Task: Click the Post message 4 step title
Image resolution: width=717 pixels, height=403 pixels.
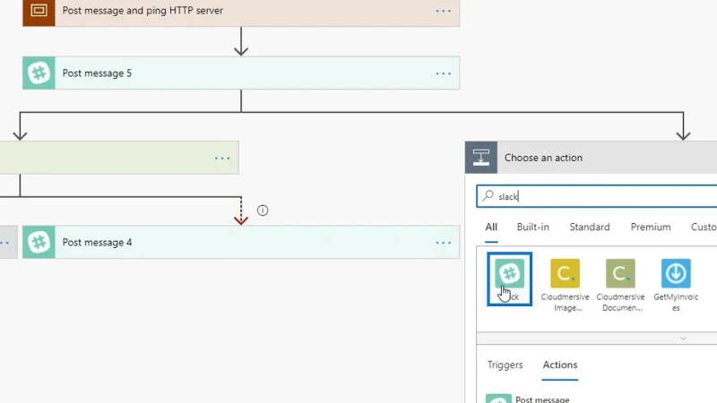Action: [97, 242]
